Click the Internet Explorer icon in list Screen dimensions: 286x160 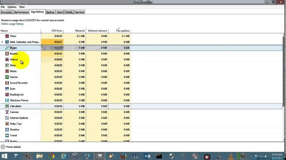7,118
